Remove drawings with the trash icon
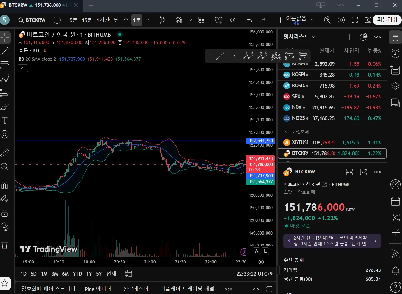The image size is (402, 294). pyautogui.click(x=5, y=245)
